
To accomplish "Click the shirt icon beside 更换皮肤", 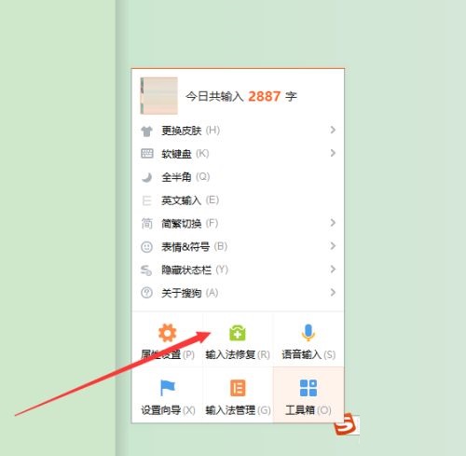I will (146, 131).
